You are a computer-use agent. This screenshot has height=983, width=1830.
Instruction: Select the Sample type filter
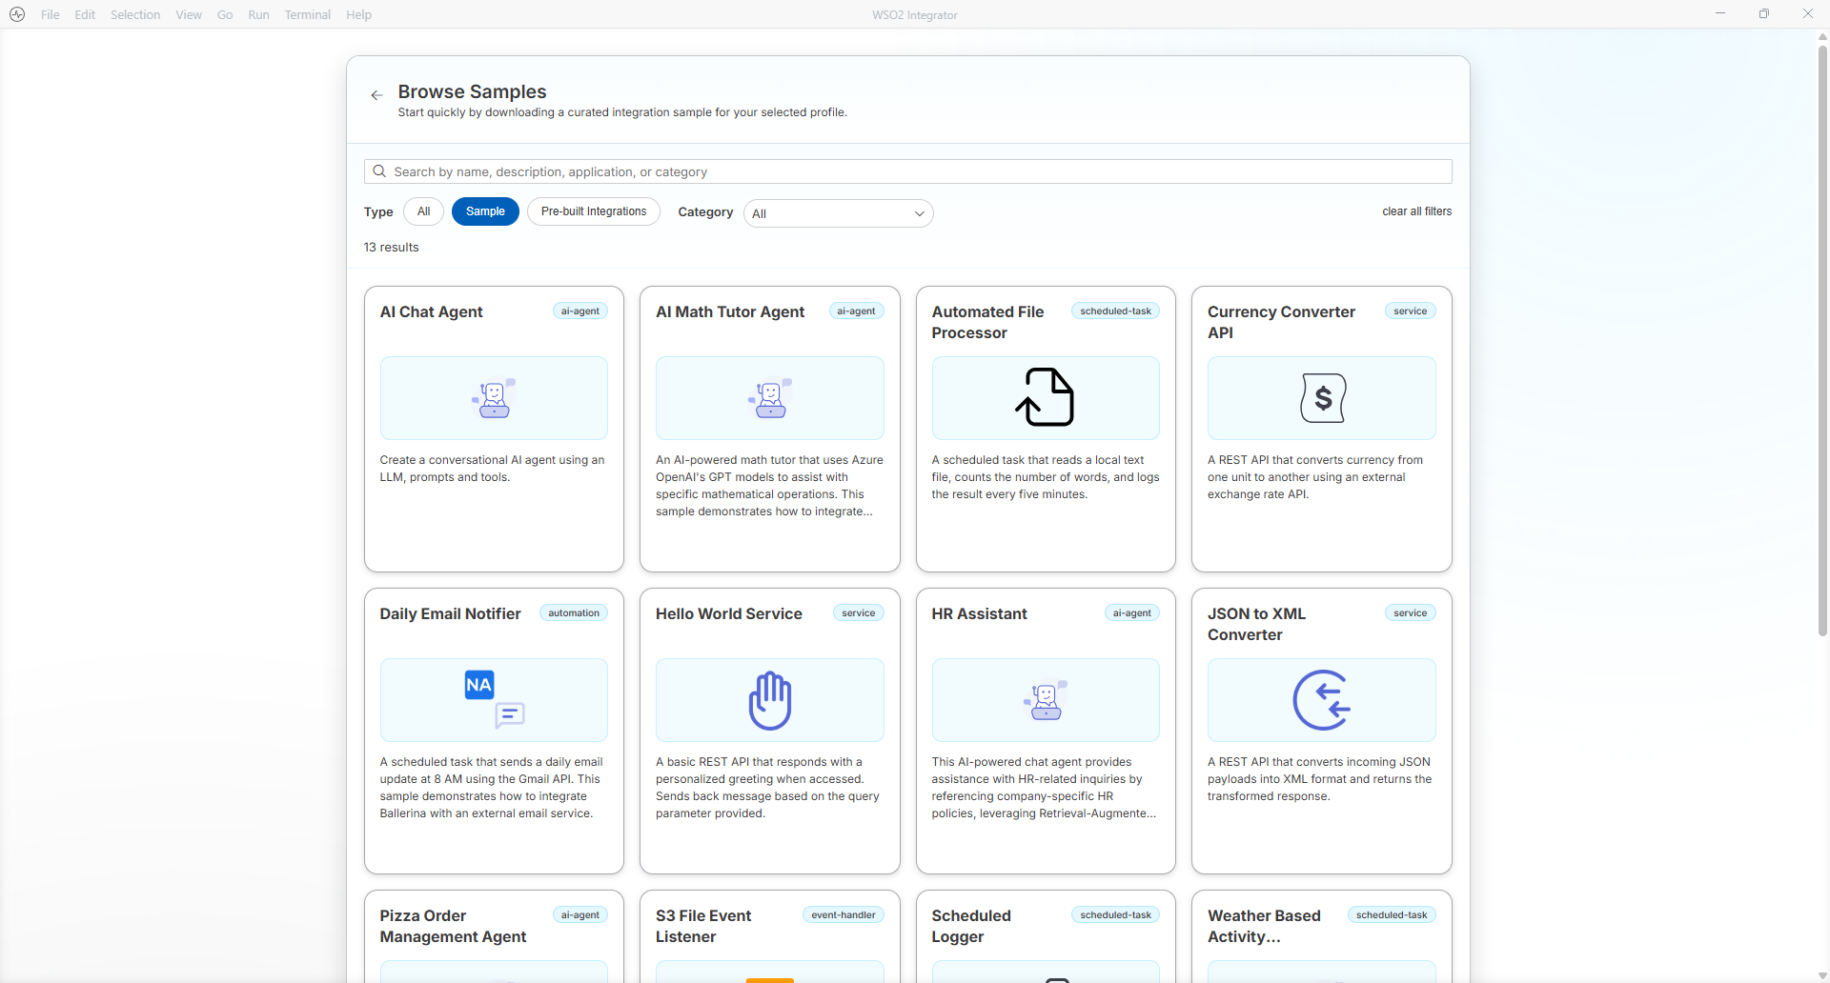[x=485, y=211]
